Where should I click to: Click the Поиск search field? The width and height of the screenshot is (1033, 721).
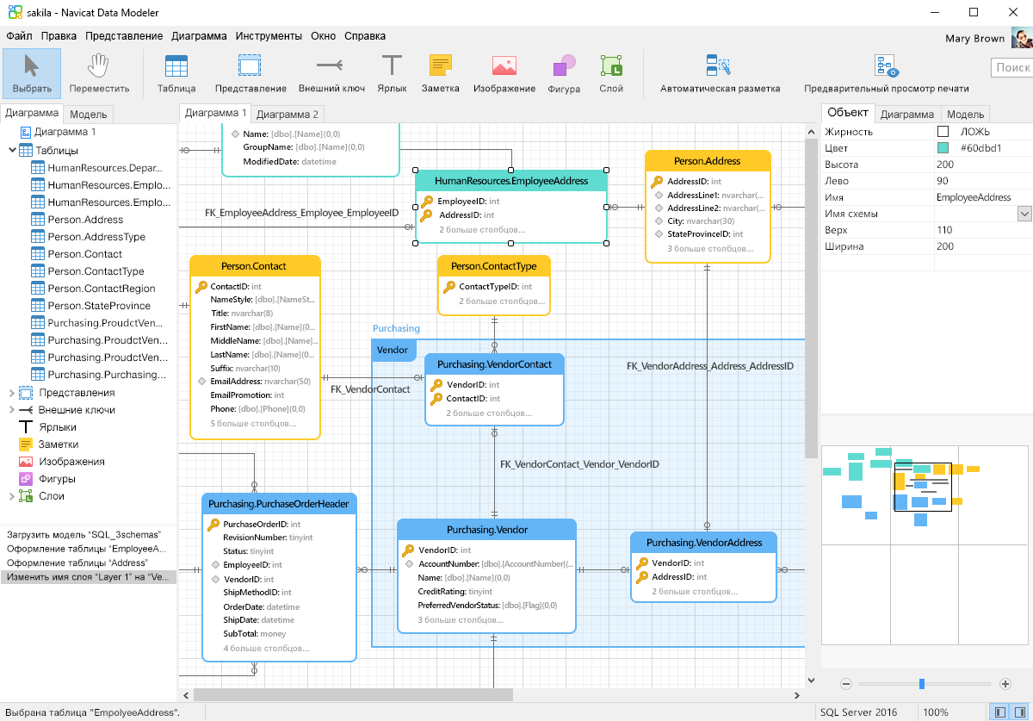point(1012,67)
